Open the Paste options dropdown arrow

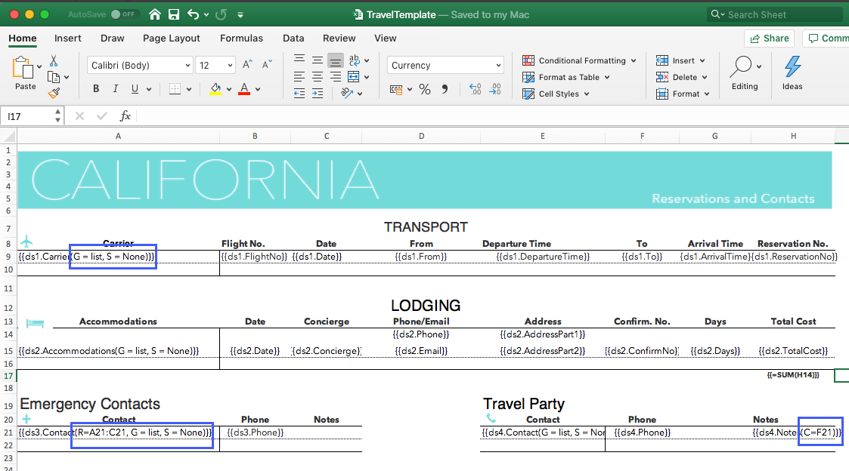tap(39, 66)
